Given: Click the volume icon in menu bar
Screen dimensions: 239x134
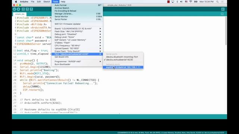Looking at the screenshot, I should point(181,1).
